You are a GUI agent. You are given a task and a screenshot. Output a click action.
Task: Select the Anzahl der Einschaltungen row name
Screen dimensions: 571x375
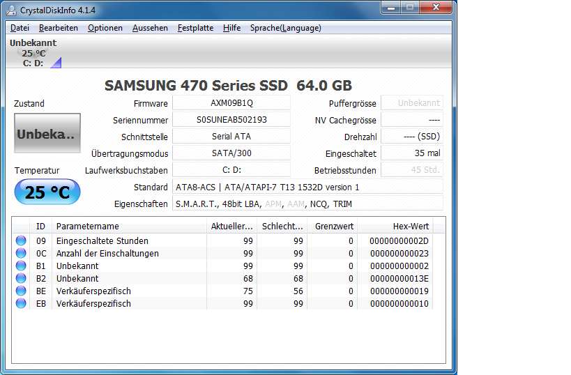107,254
